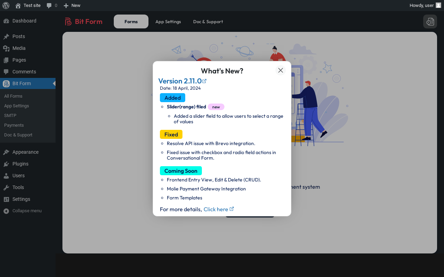The height and width of the screenshot is (277, 444).
Task: Click the Collapse menu arrow icon
Action: 6,211
